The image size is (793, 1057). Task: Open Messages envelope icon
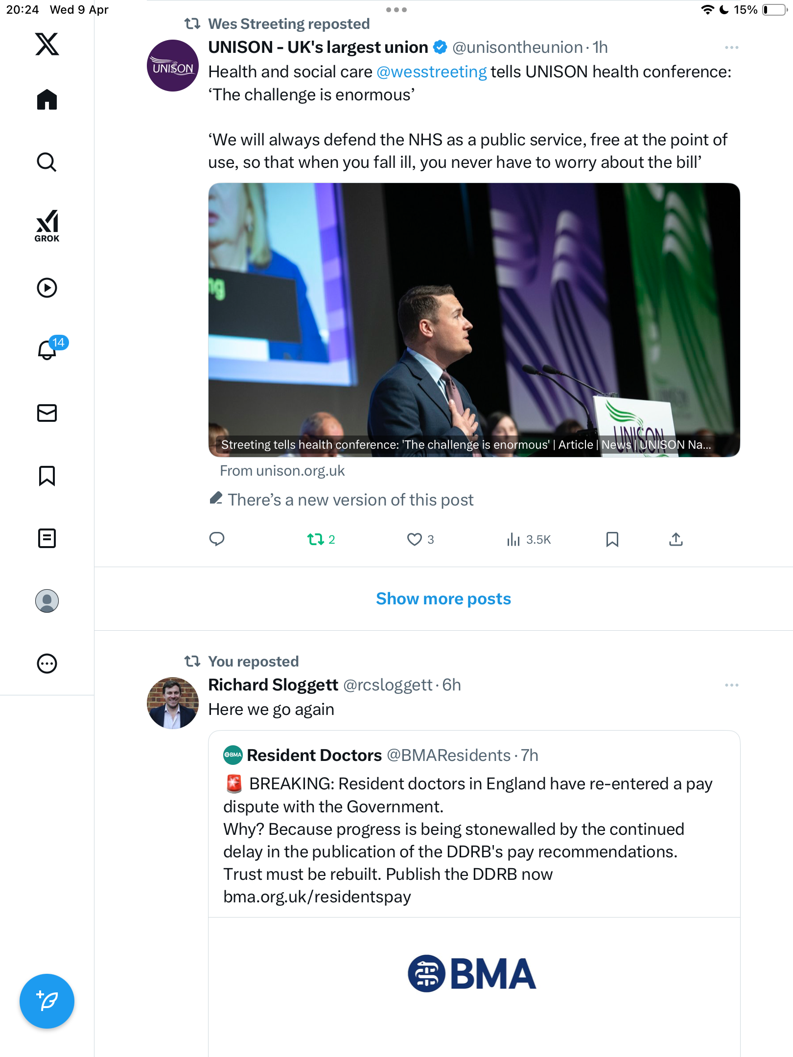[x=47, y=413]
